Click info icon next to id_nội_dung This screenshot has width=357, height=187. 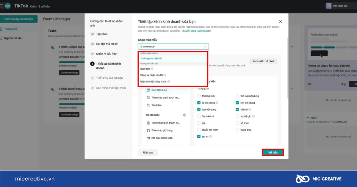pos(217,103)
